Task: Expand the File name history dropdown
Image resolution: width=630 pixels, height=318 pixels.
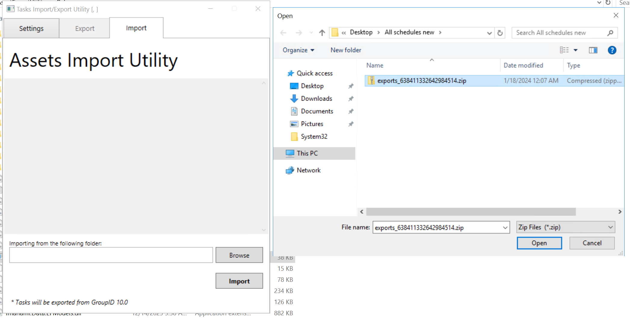Action: (505, 228)
